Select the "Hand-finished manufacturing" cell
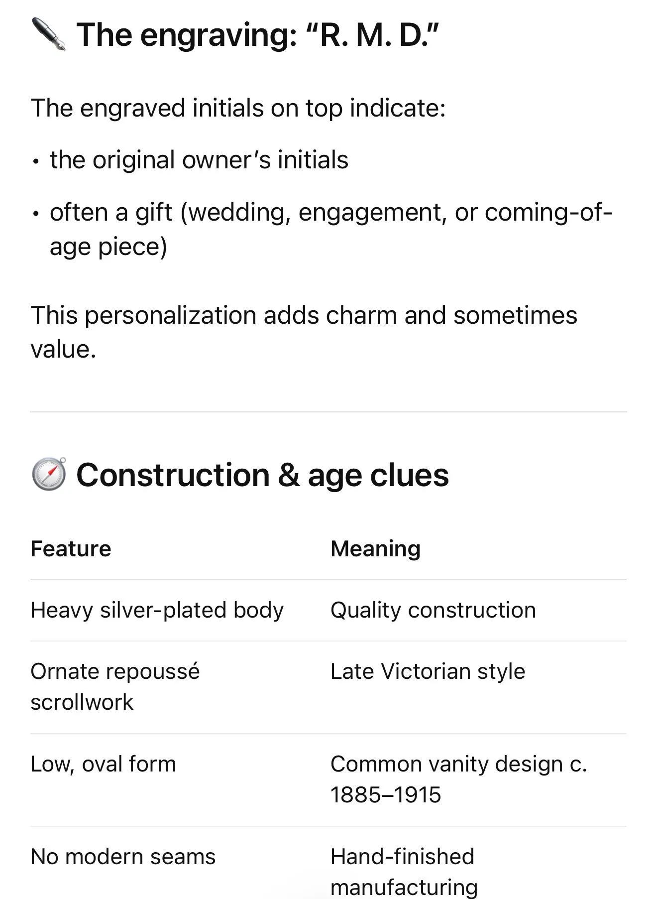This screenshot has height=899, width=655. [x=404, y=872]
